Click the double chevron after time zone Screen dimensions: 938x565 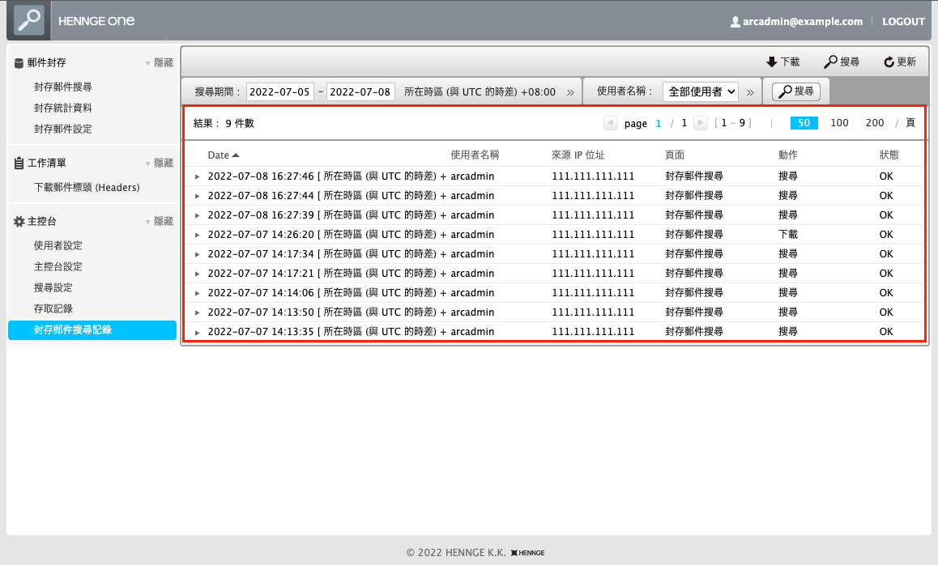coord(570,92)
